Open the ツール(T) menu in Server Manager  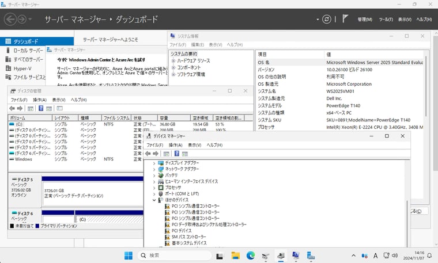(386, 19)
